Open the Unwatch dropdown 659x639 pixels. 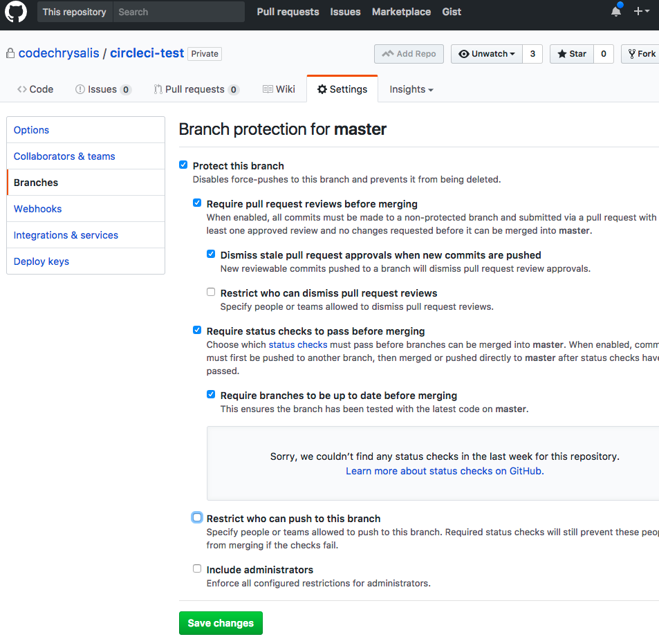click(486, 53)
